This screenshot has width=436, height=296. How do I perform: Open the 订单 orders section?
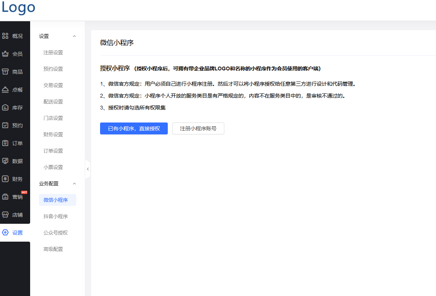pyautogui.click(x=15, y=143)
